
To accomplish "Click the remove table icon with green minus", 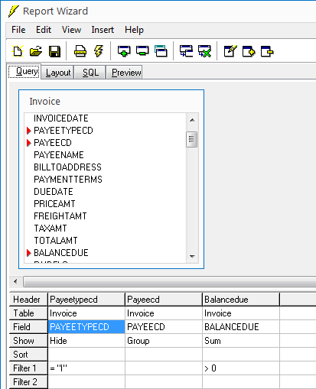I will [142, 51].
